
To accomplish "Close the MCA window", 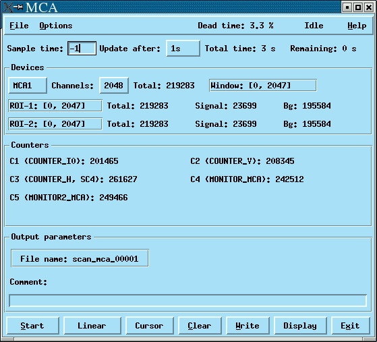I will tap(369, 7).
